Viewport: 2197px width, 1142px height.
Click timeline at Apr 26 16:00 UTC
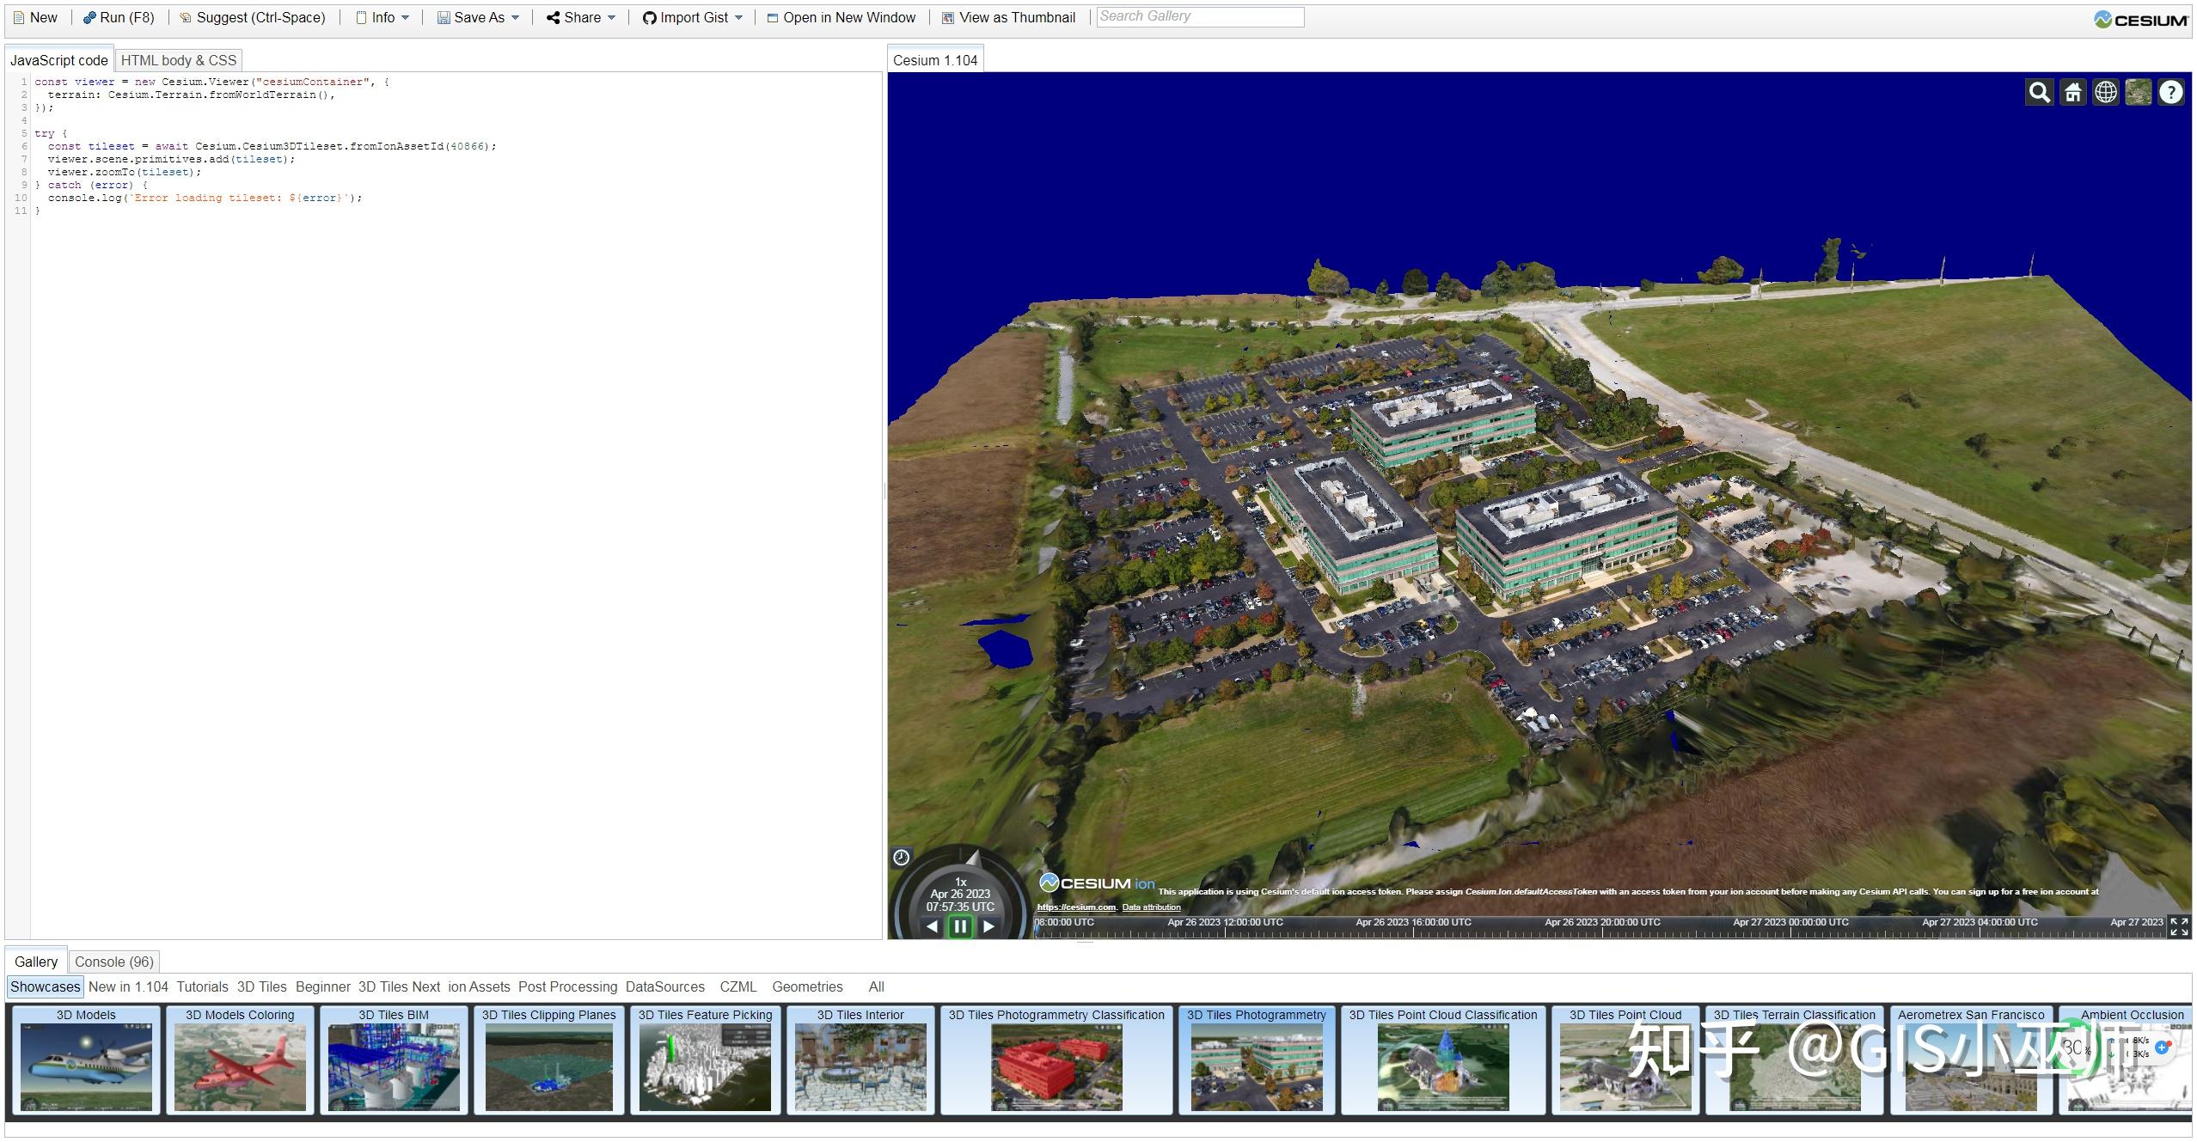pyautogui.click(x=1413, y=930)
